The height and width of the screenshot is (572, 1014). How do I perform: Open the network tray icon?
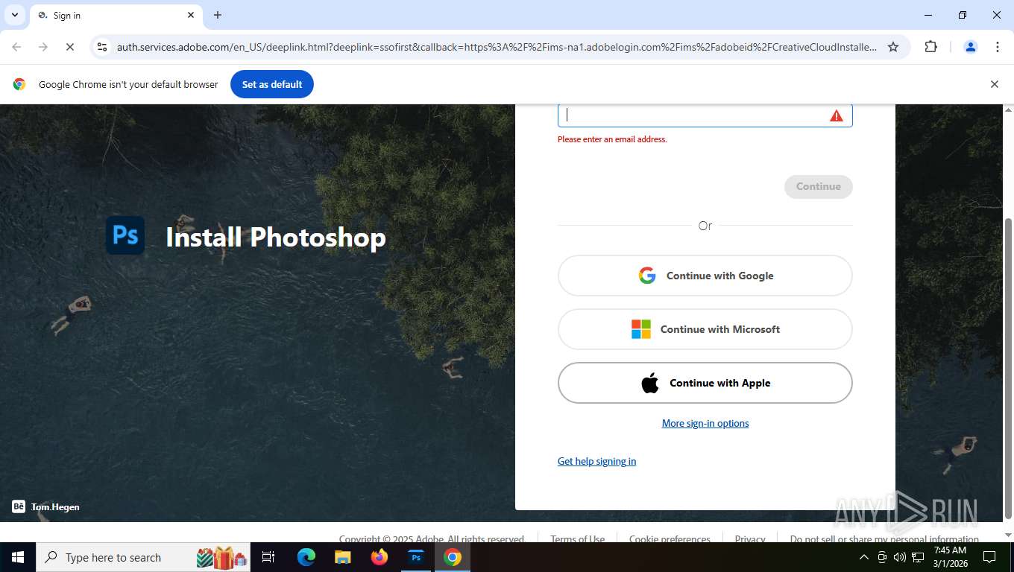pos(919,557)
